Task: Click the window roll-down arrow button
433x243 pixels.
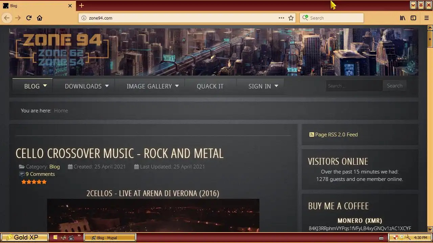Action: 413,5
